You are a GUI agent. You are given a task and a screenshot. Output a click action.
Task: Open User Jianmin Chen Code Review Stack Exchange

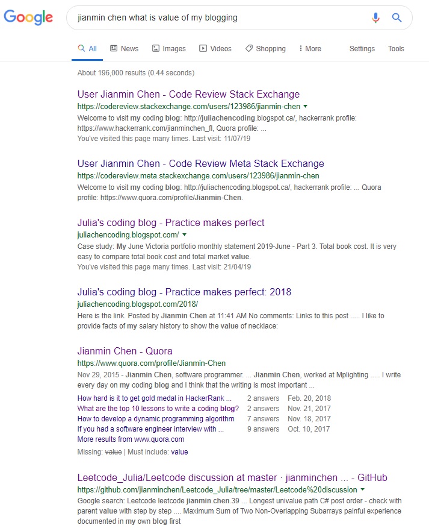coord(188,94)
